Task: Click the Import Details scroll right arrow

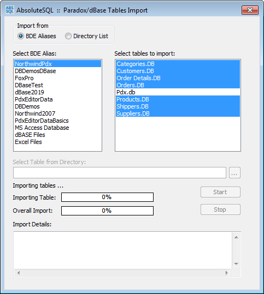Action: [227, 273]
